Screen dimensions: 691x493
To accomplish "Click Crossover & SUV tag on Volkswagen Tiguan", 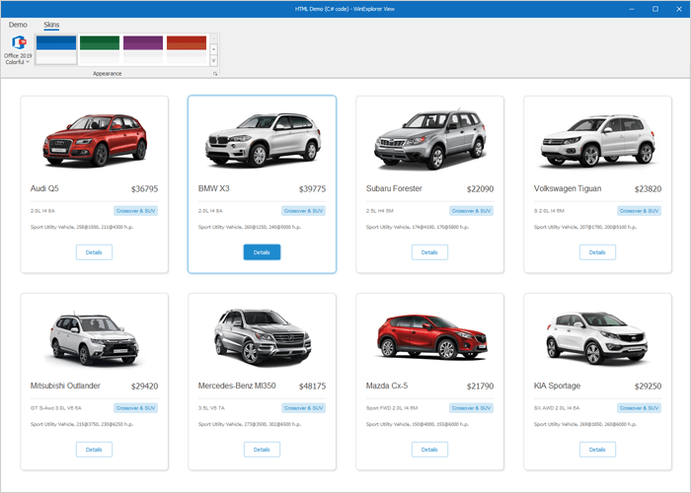I will 639,211.
